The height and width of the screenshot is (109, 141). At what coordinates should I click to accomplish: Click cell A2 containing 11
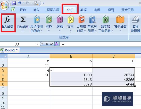pyautogui.click(x=29, y=66)
